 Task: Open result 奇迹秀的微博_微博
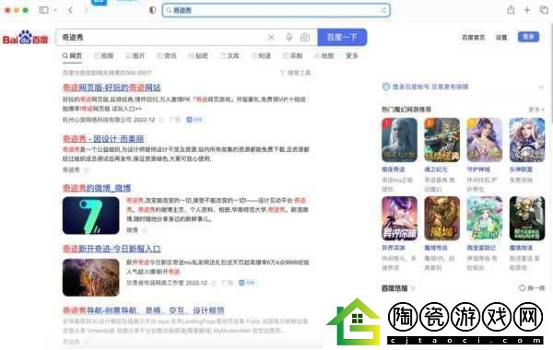(97, 188)
